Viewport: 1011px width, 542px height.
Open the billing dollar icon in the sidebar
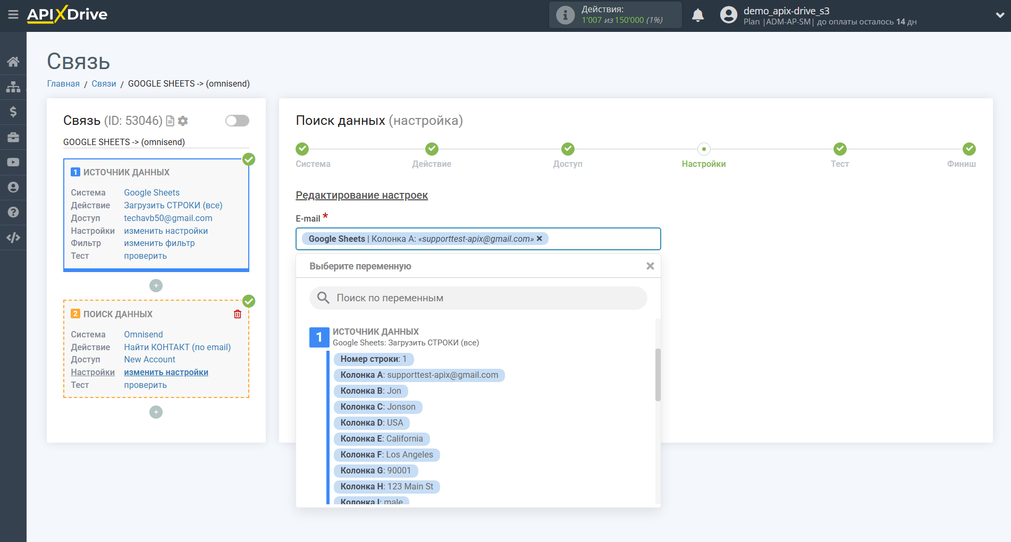point(13,112)
